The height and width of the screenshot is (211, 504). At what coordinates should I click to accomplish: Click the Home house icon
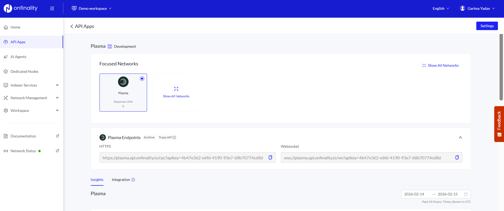6,27
